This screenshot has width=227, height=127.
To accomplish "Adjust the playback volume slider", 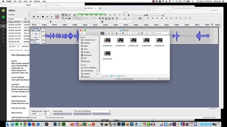I will click(156, 15).
